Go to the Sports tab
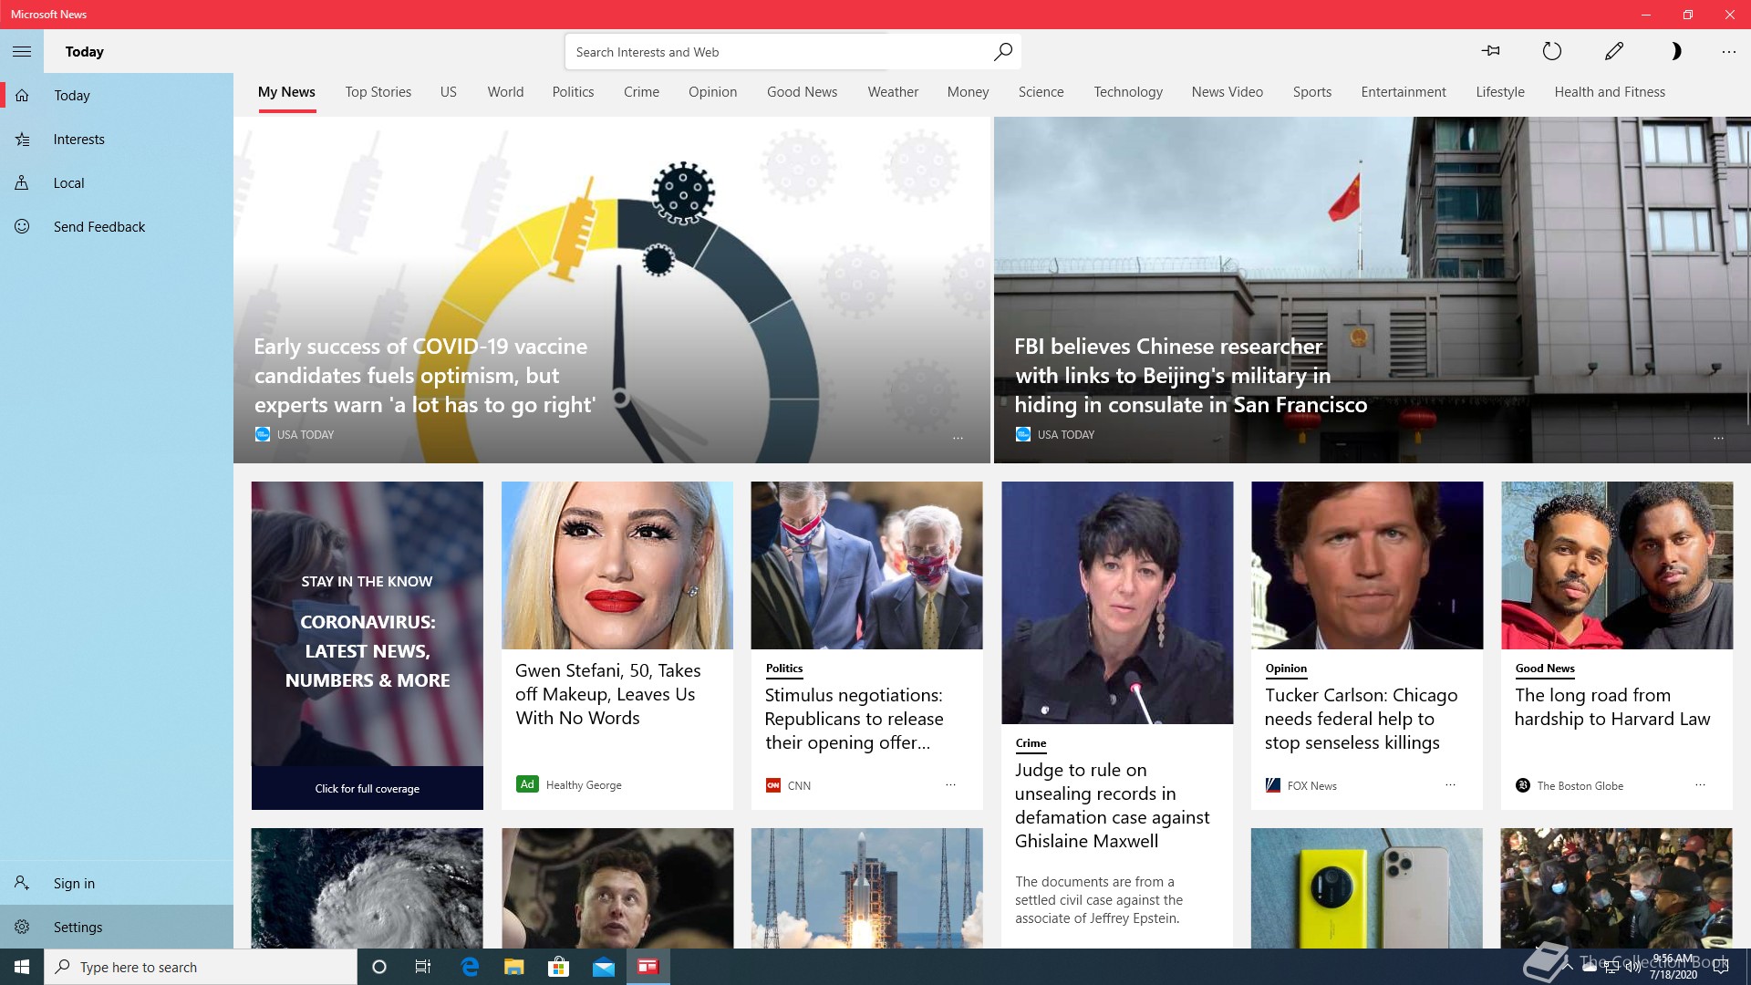This screenshot has height=985, width=1751. [1311, 92]
